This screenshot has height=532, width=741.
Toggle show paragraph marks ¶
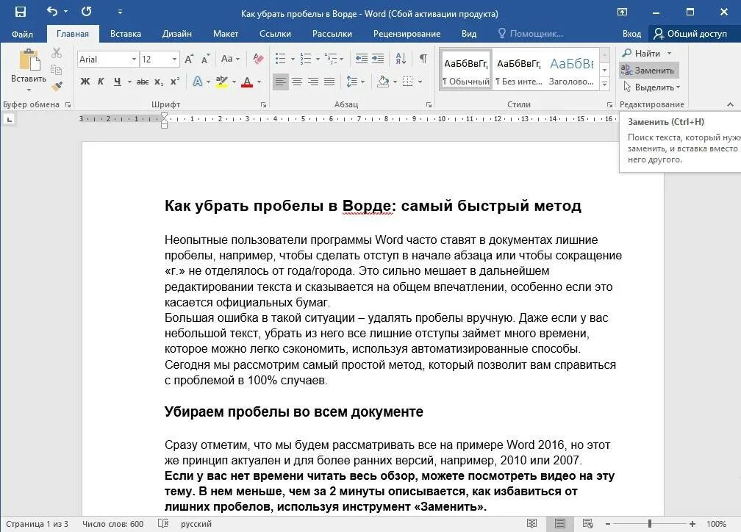click(423, 59)
